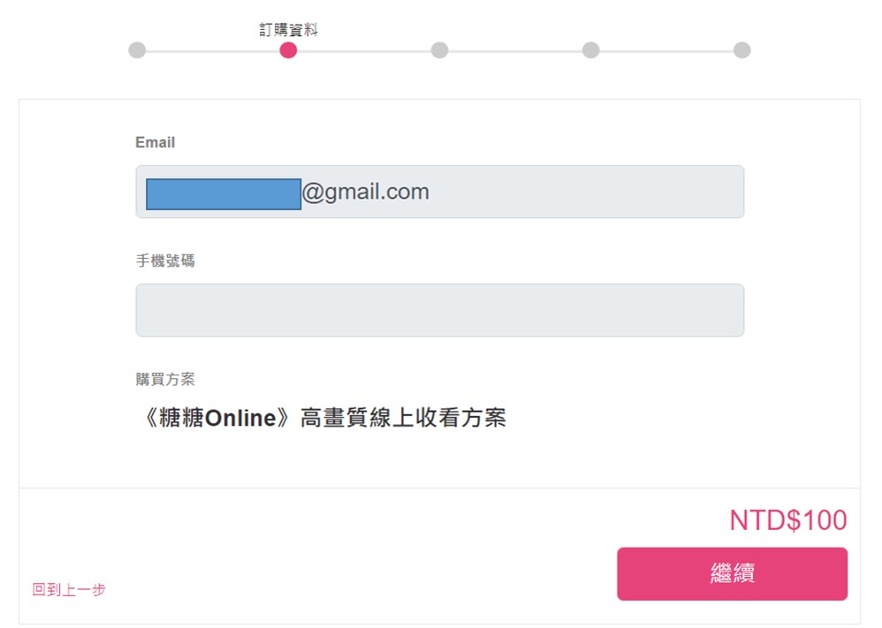Click the 《糖糖Online》高畫質線上收看方案 plan title

coord(323,418)
